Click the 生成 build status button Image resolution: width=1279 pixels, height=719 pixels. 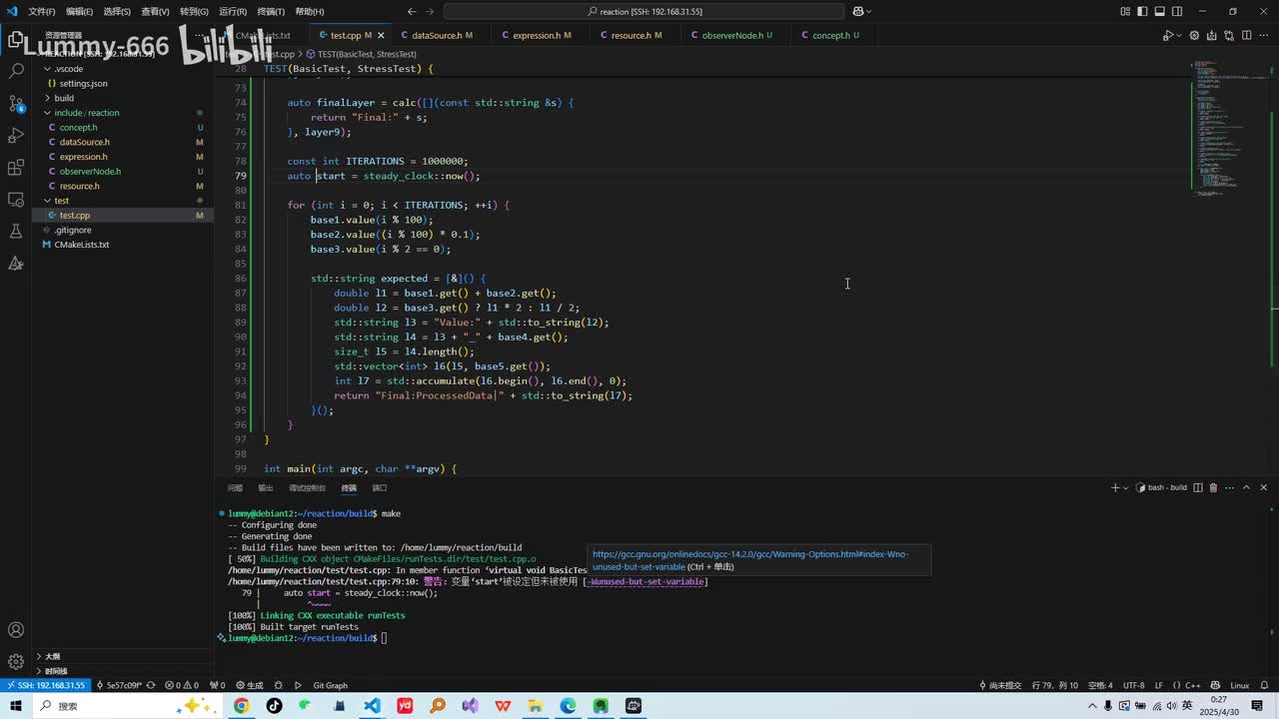tap(249, 685)
